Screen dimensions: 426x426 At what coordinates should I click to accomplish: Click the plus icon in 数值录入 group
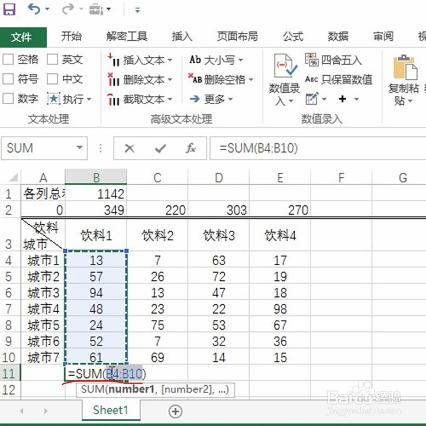(343, 99)
